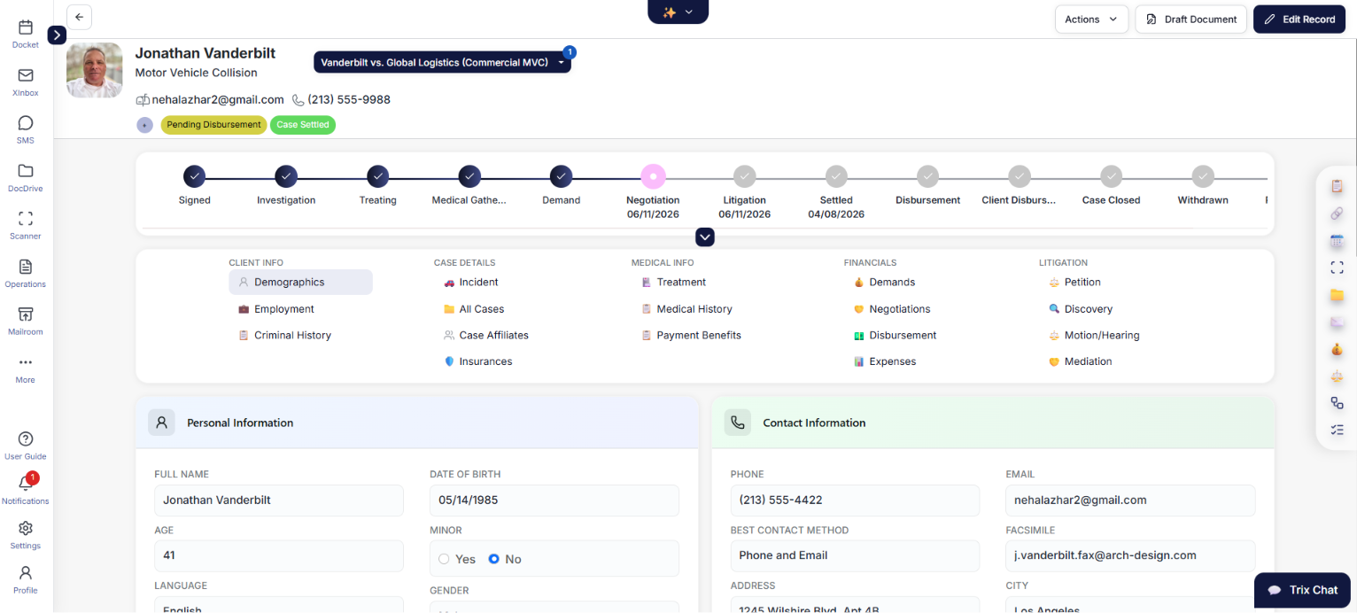This screenshot has height=613, width=1357.
Task: Open Case Affiliates section
Action: pos(486,335)
